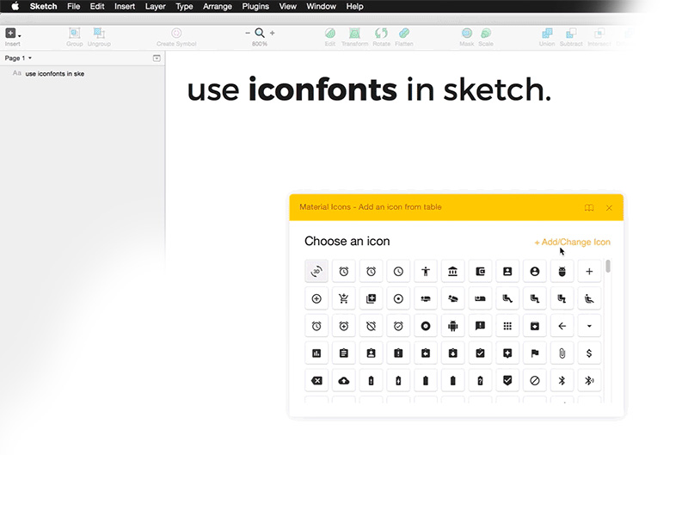Image resolution: width=688 pixels, height=516 pixels.
Task: Expand the Page 1 dropdown
Action: pyautogui.click(x=18, y=58)
